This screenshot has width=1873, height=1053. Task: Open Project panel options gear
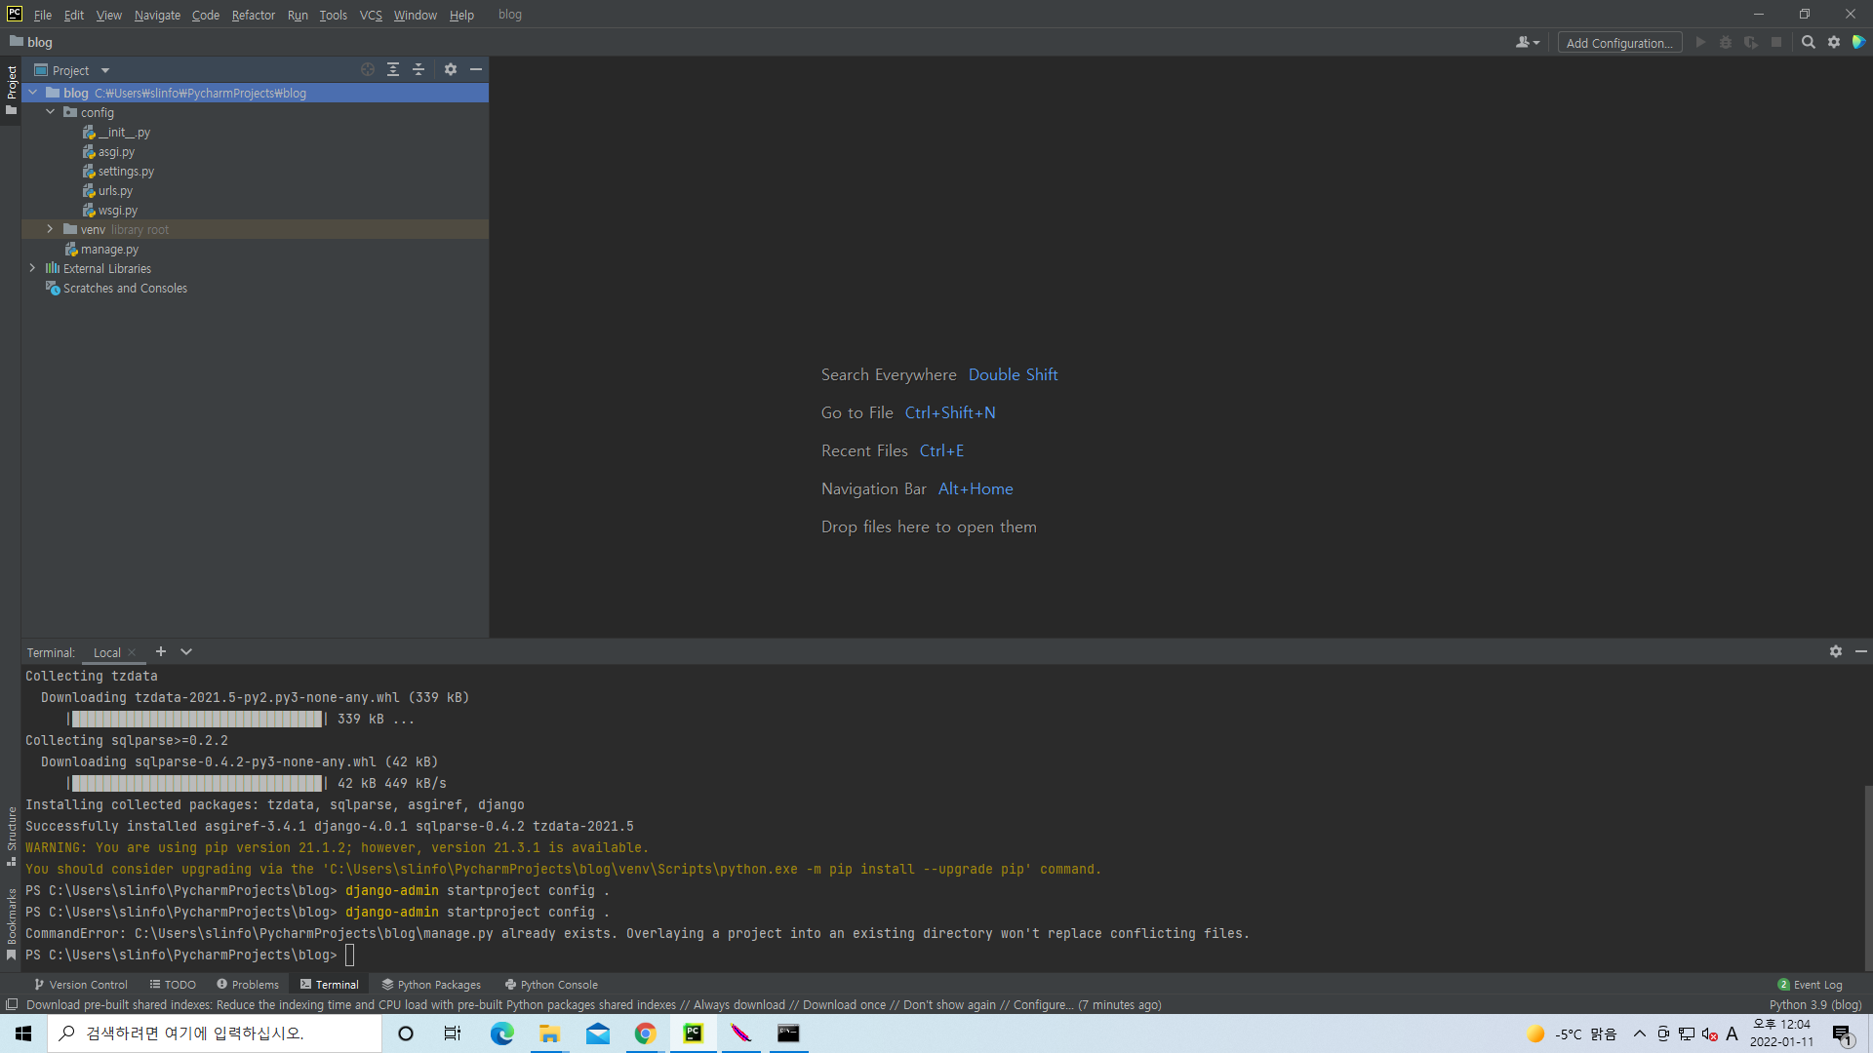(451, 69)
